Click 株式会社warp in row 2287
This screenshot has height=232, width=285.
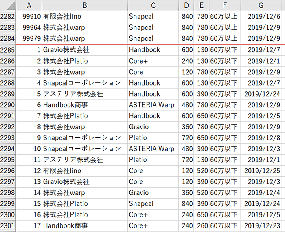pyautogui.click(x=85, y=72)
